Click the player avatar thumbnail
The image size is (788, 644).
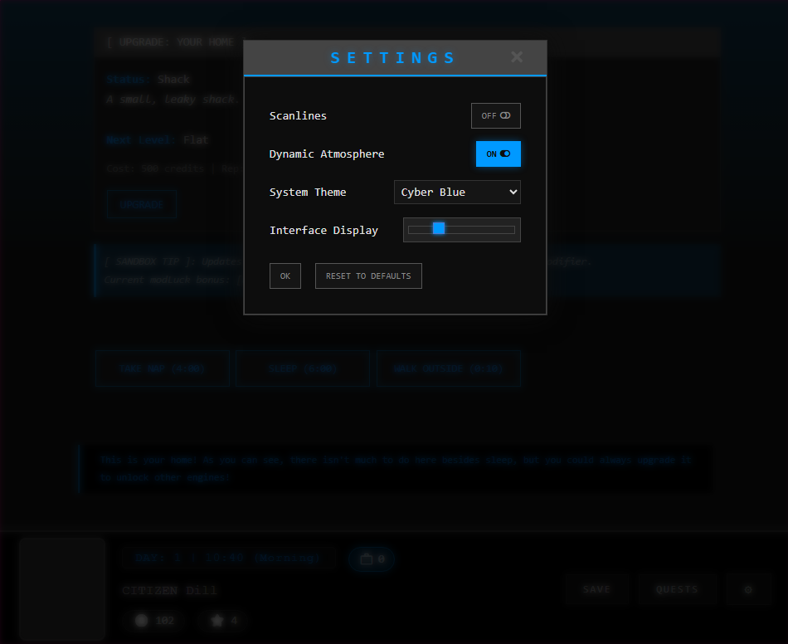tap(62, 588)
